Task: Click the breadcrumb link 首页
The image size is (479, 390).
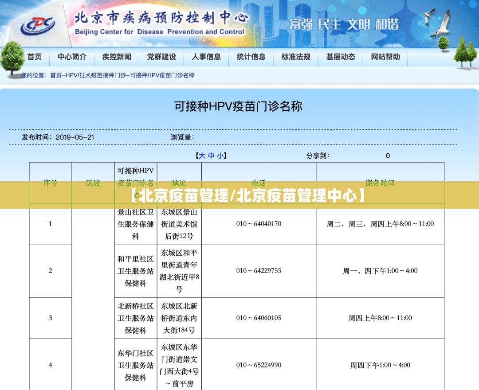Action: pos(56,75)
